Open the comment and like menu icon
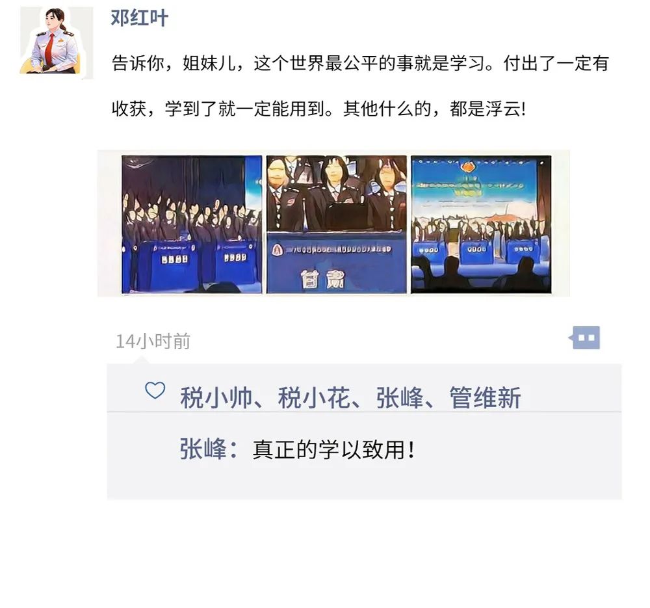Image resolution: width=650 pixels, height=608 pixels. click(584, 337)
